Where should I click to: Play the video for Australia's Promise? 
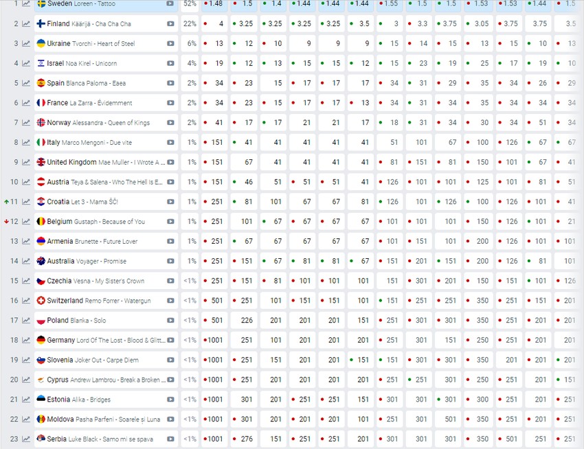[170, 261]
